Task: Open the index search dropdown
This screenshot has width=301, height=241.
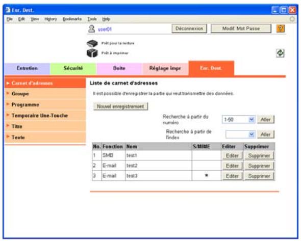Action: tap(240, 135)
